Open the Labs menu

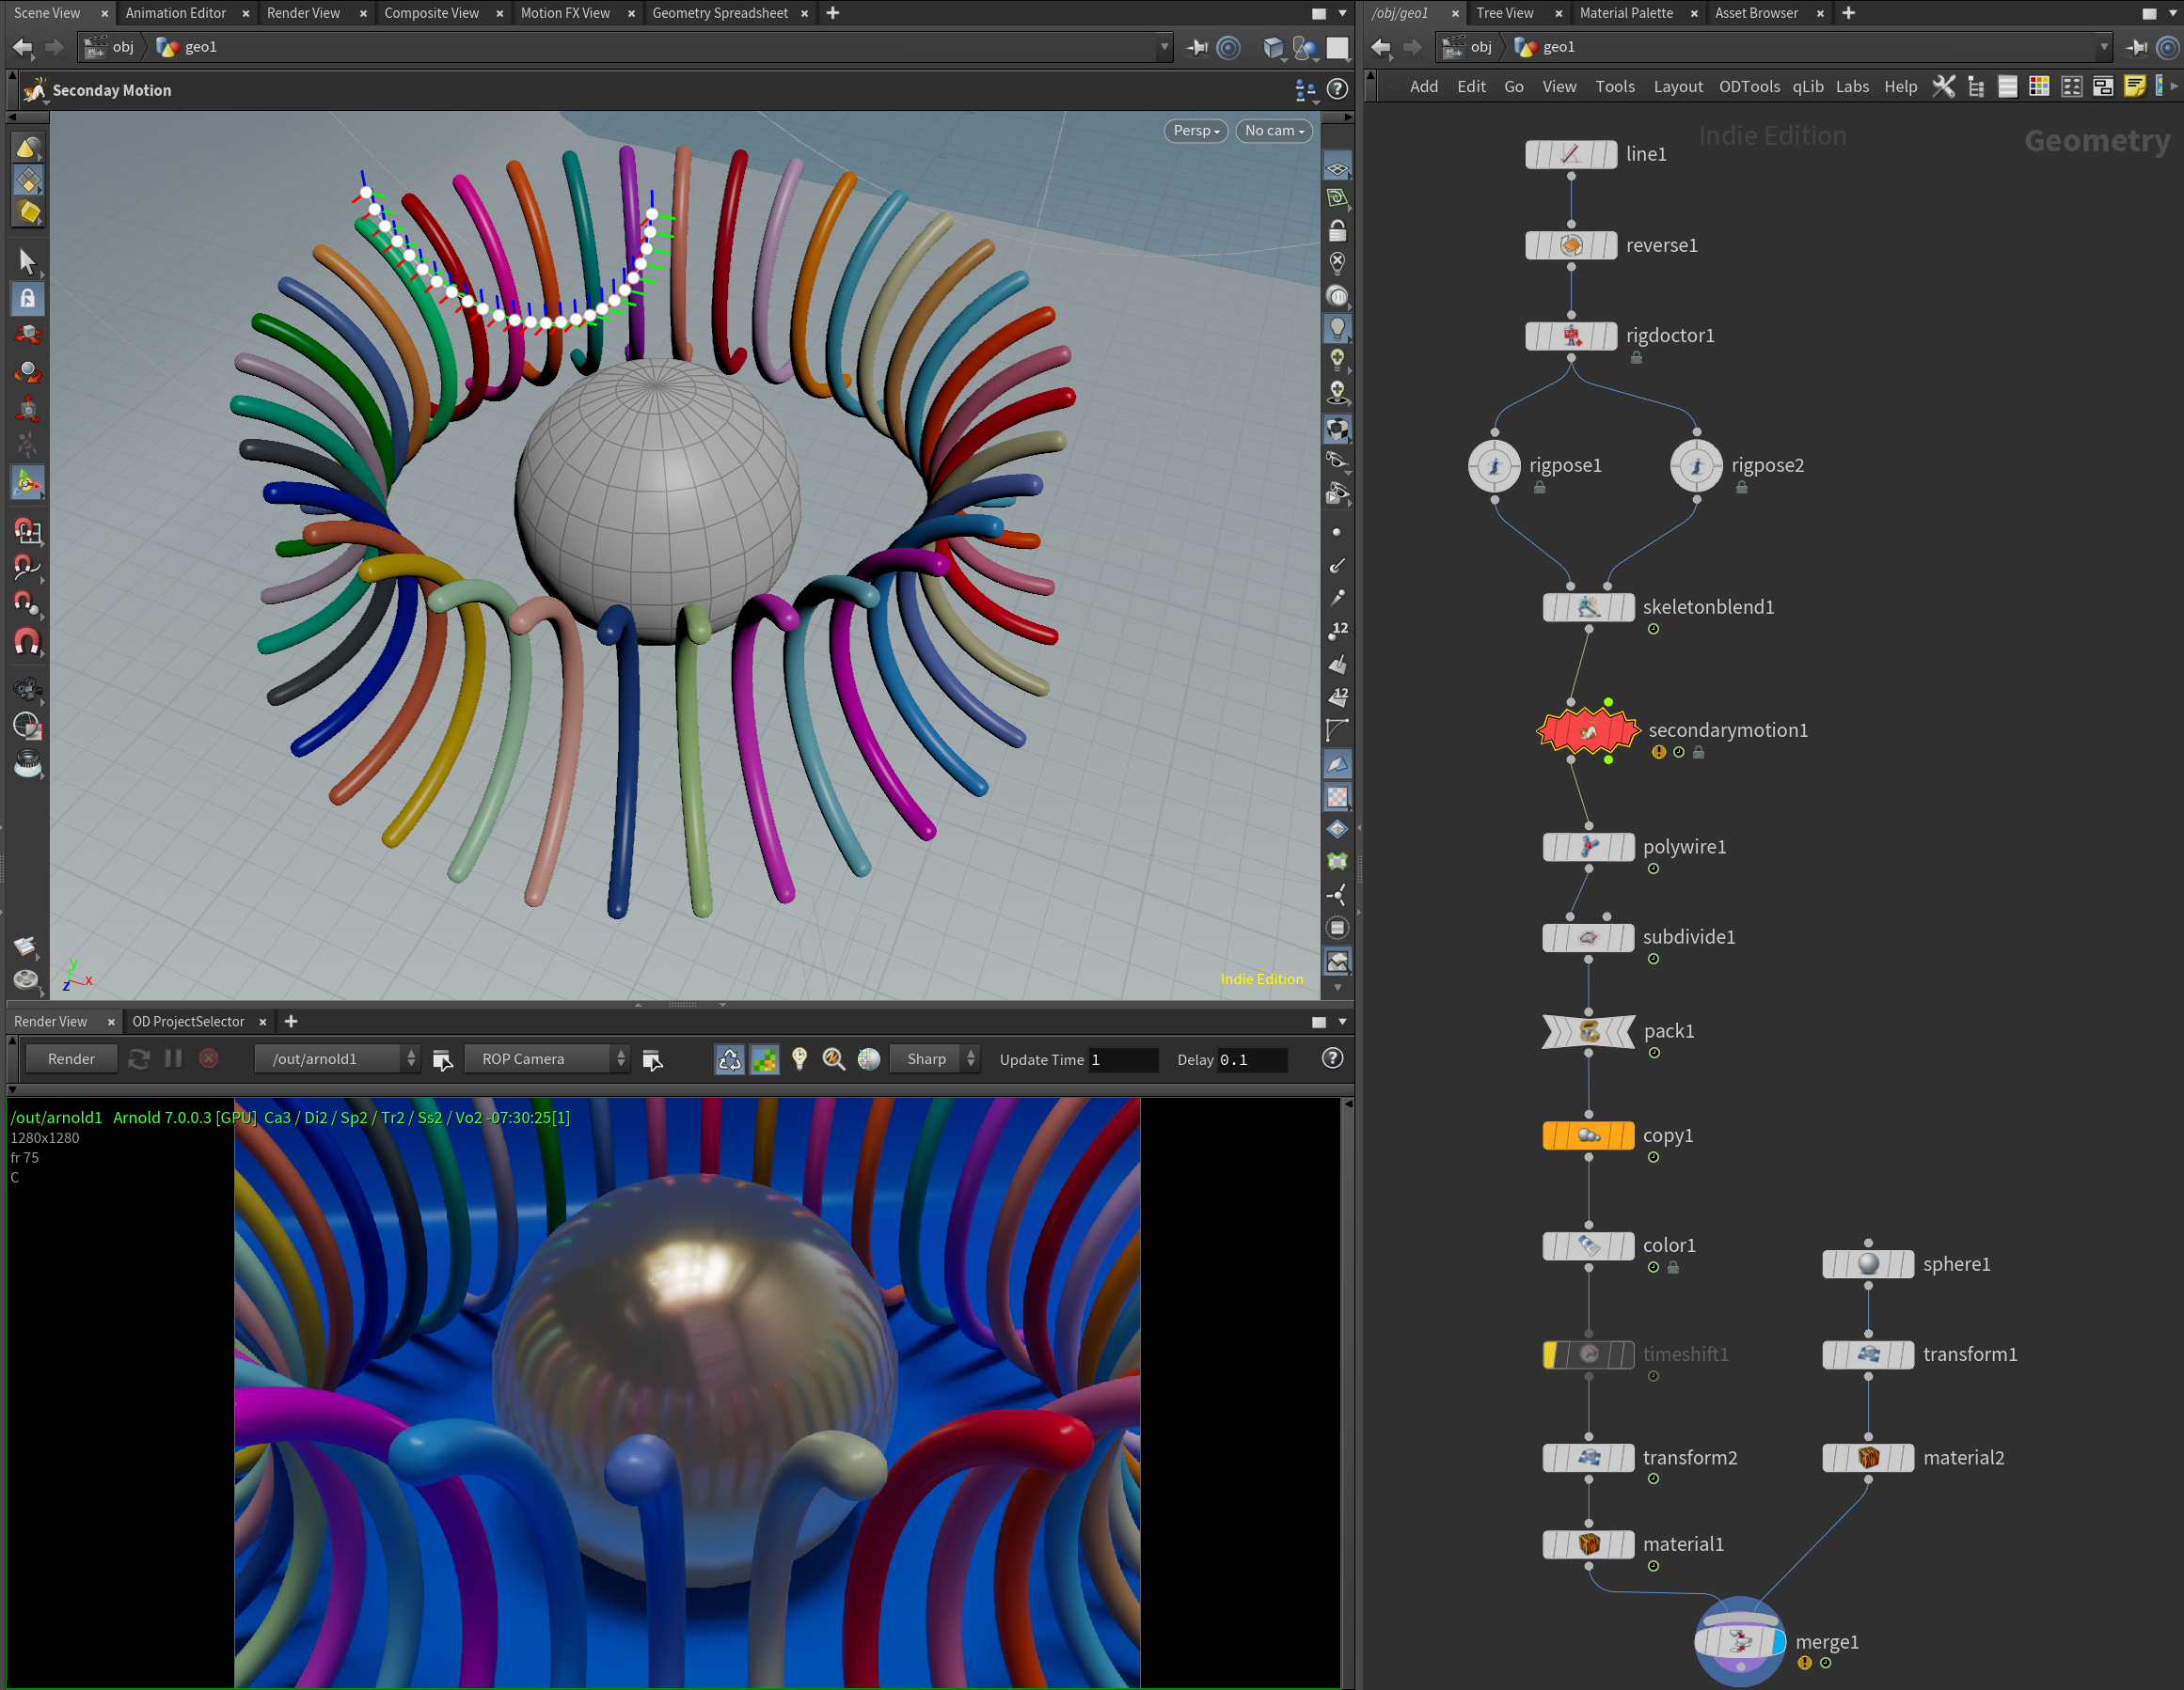tap(1852, 87)
